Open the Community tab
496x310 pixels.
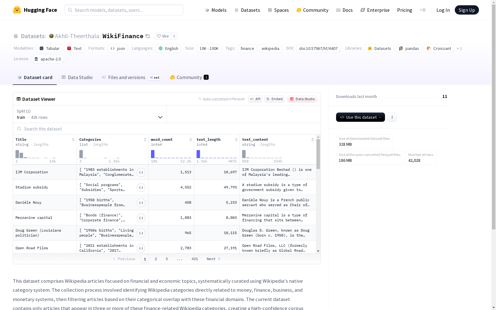[189, 77]
